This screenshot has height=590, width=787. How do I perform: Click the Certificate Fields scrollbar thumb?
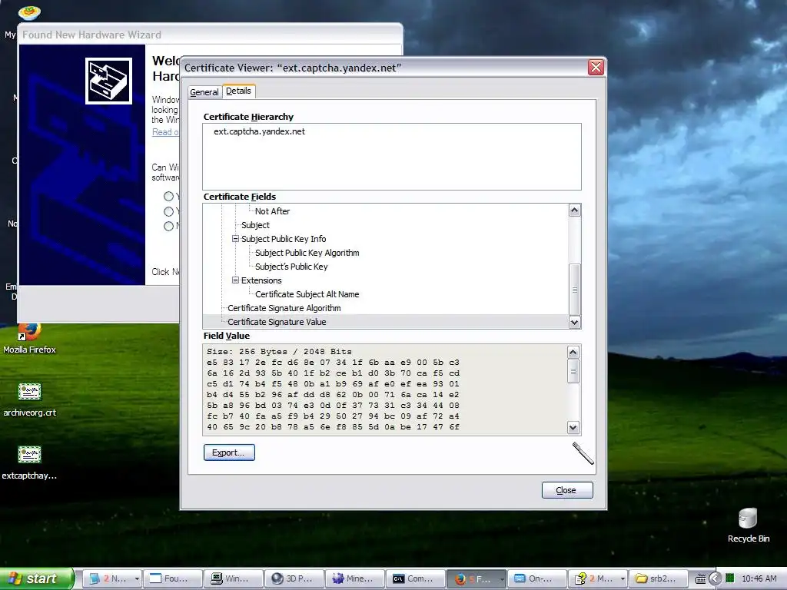coord(575,290)
